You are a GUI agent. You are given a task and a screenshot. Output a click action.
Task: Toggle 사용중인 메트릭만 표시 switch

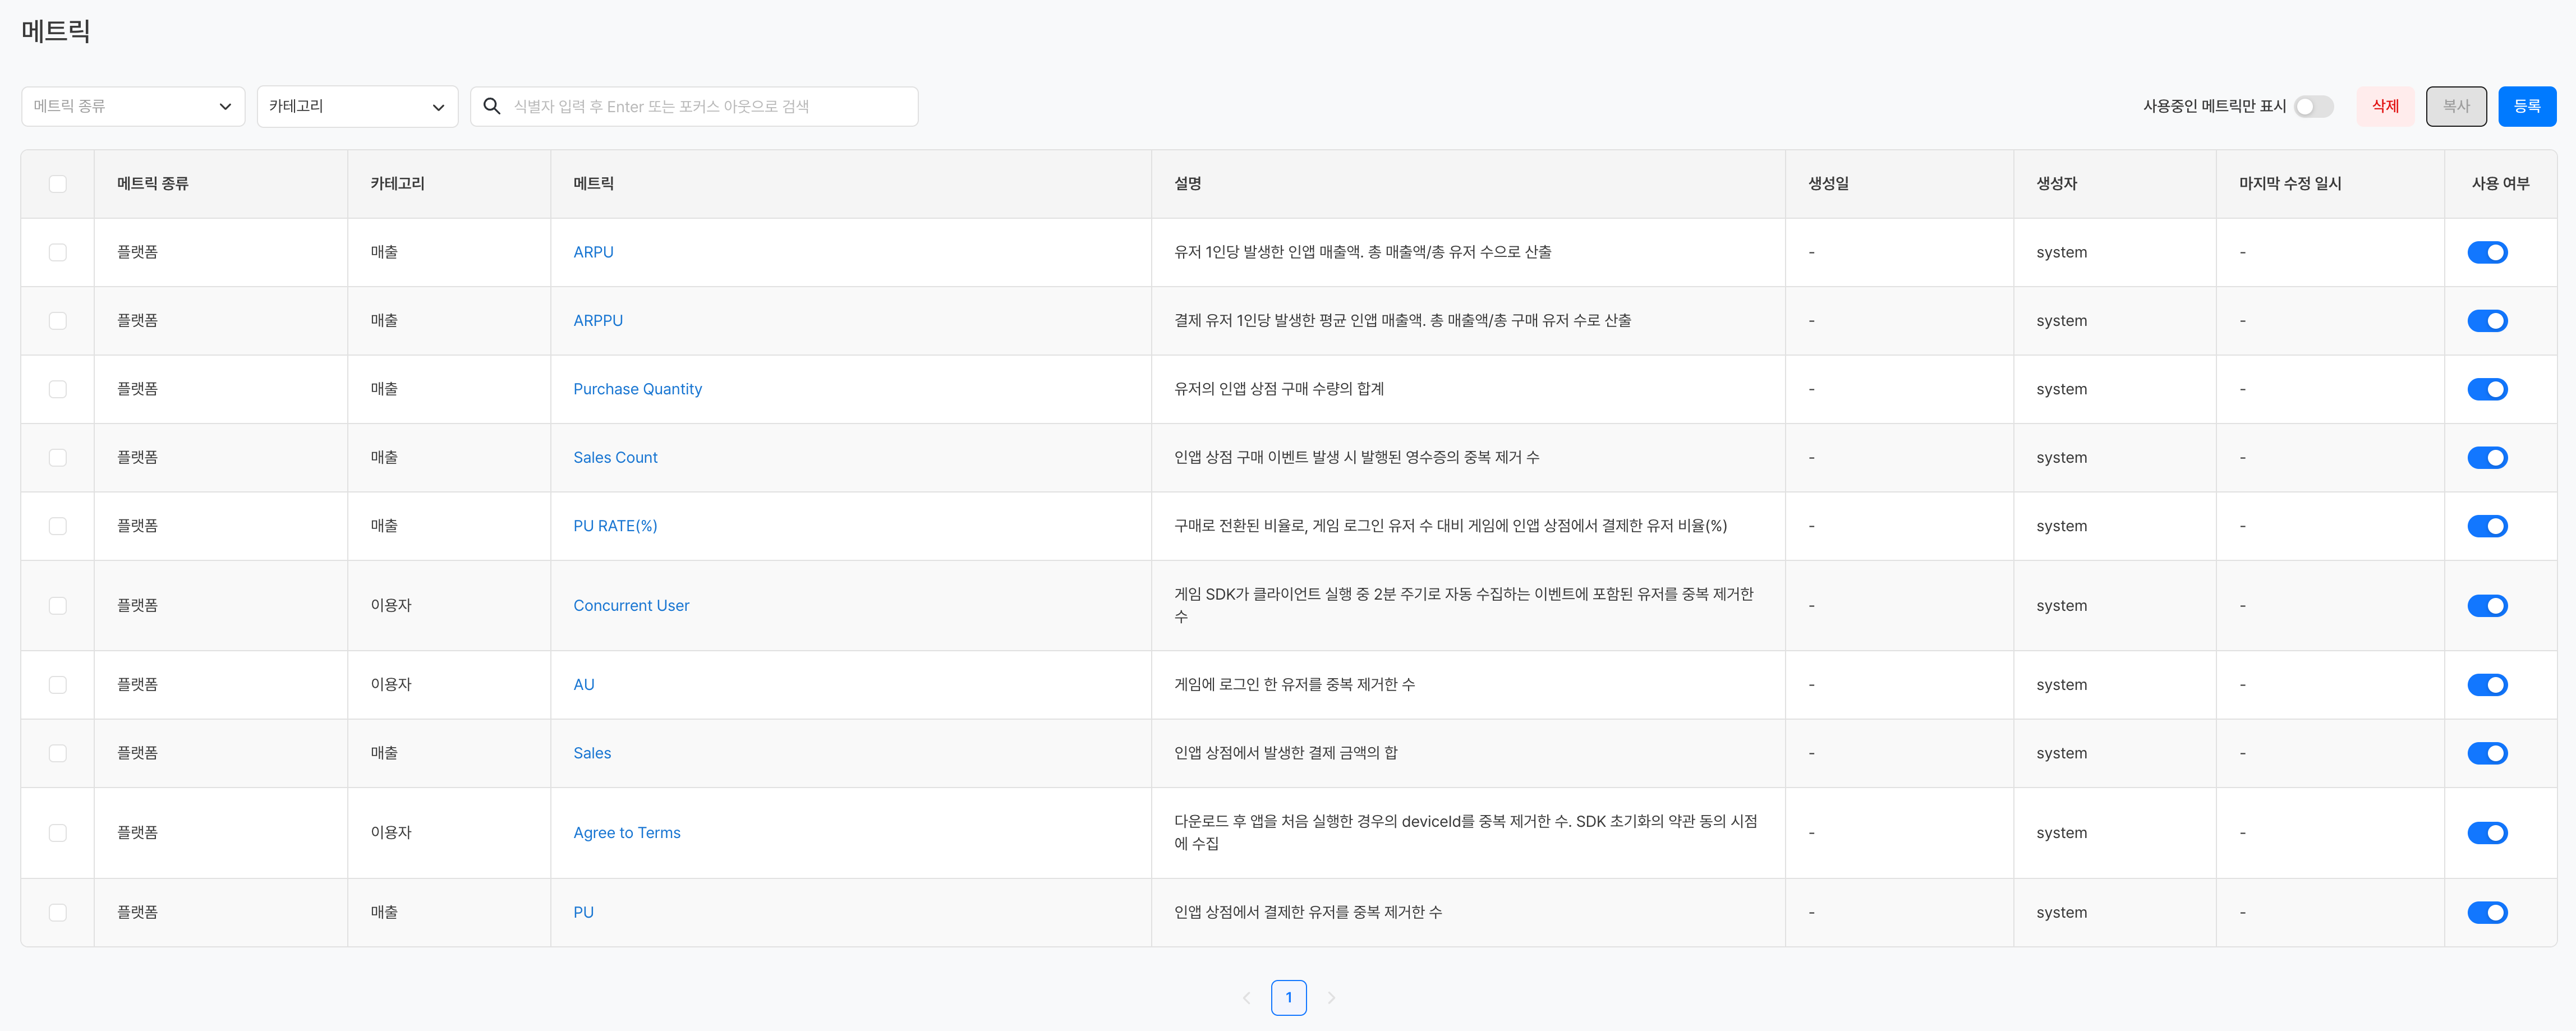(x=2313, y=106)
